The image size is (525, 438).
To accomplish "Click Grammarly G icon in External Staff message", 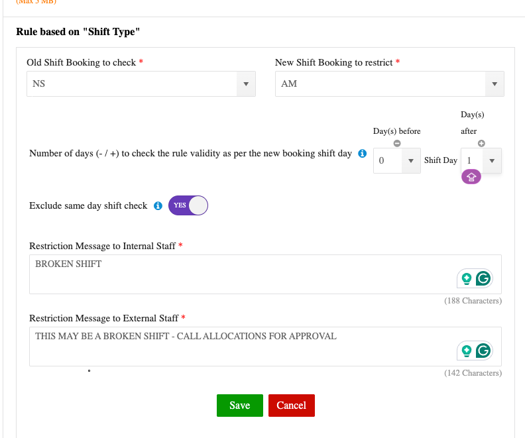I will (x=483, y=351).
